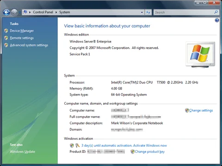Open Advanced system settings link
The image size is (222, 166).
[29, 45]
